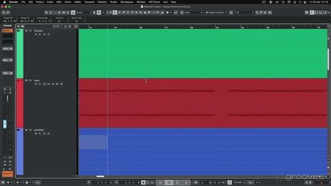This screenshot has width=331, height=186.
Task: Select the Object Selection arrow tool
Action: coord(110,12)
